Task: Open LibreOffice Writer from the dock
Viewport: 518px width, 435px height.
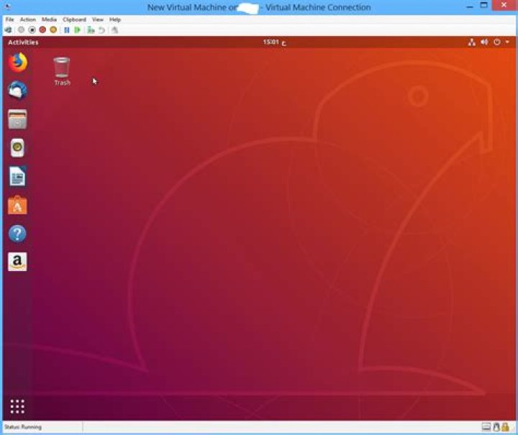Action: click(17, 176)
